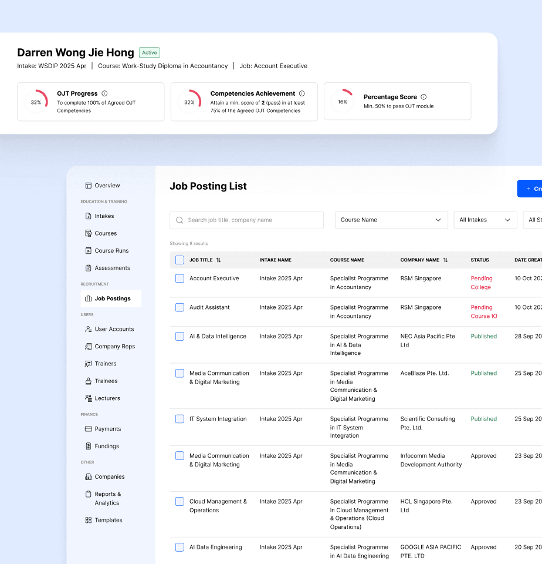Open the Course Name dropdown filter
The width and height of the screenshot is (542, 564).
(391, 220)
